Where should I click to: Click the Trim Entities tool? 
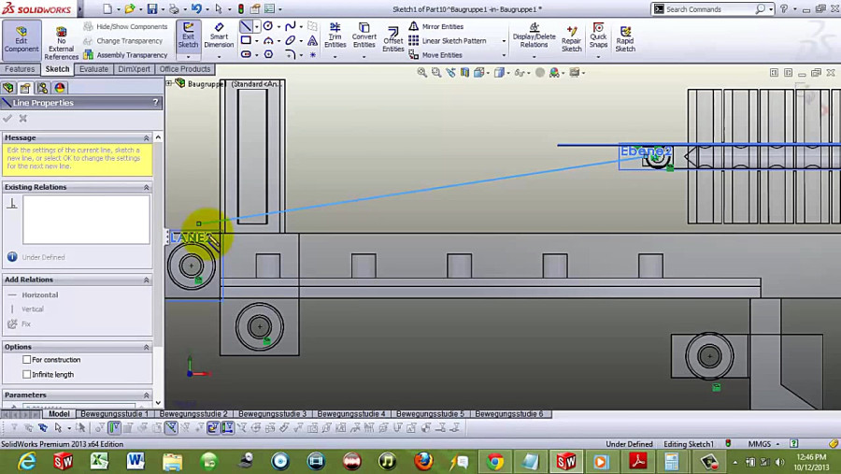point(335,36)
